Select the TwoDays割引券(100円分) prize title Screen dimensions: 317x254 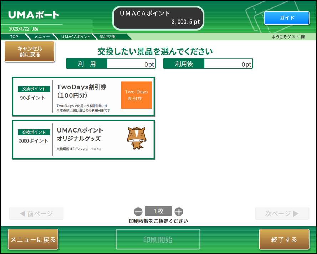[x=81, y=92]
